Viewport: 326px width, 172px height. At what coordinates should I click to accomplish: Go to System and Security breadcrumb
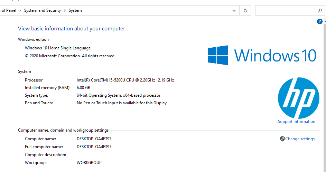[x=42, y=10]
